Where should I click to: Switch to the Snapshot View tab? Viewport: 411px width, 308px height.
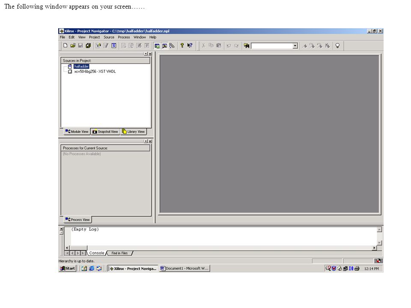click(105, 131)
